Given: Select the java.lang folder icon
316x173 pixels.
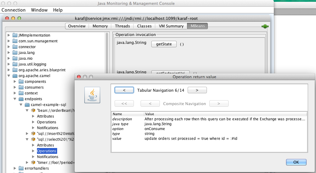Looking at the screenshot, I should point(15,53).
